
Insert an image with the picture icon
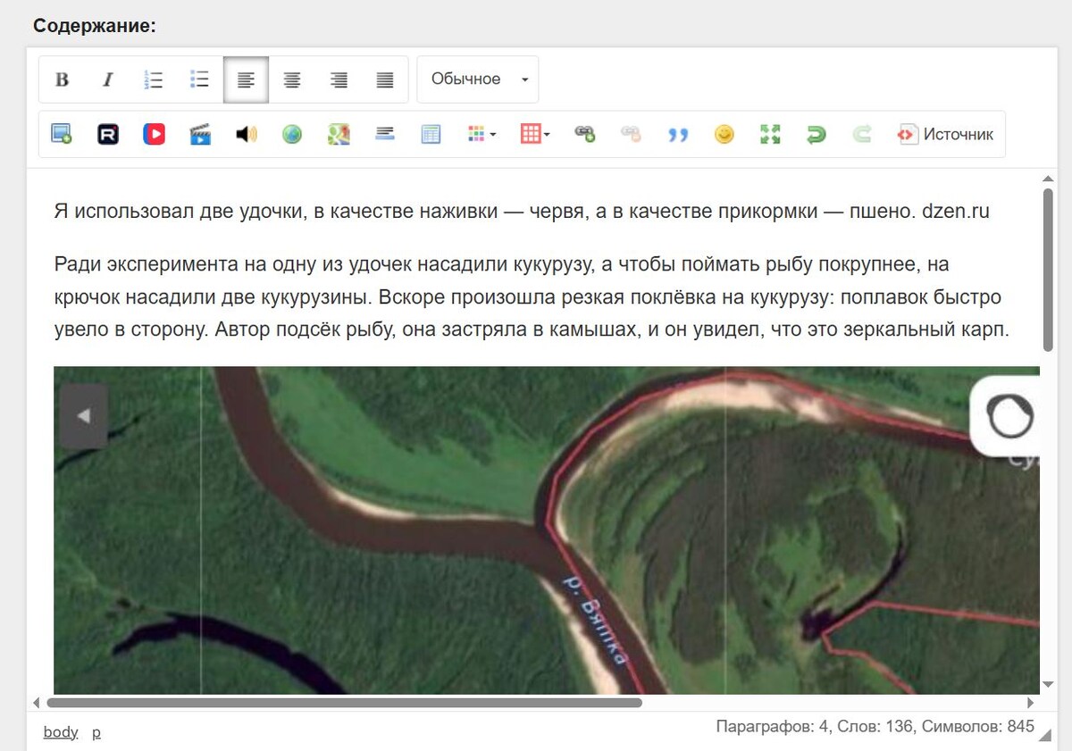pyautogui.click(x=62, y=134)
